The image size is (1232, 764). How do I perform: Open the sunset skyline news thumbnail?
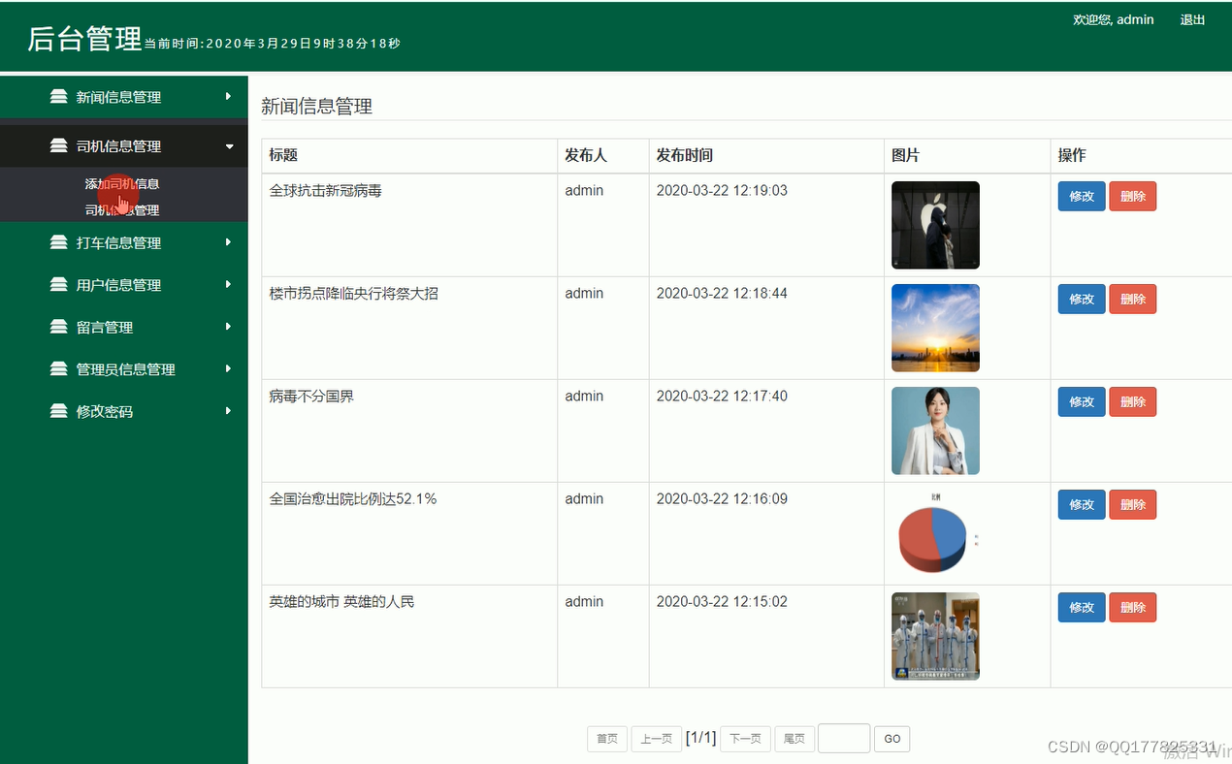pyautogui.click(x=935, y=328)
